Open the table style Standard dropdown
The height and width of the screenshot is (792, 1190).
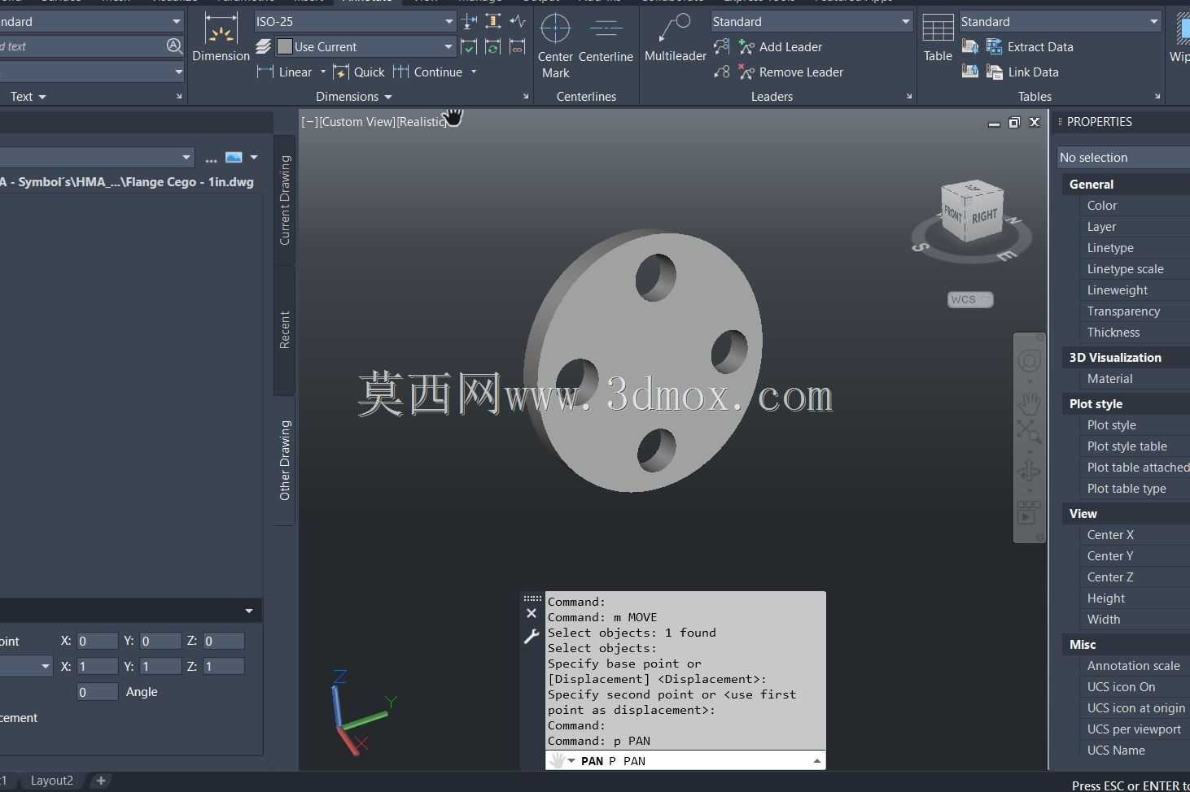[1153, 21]
